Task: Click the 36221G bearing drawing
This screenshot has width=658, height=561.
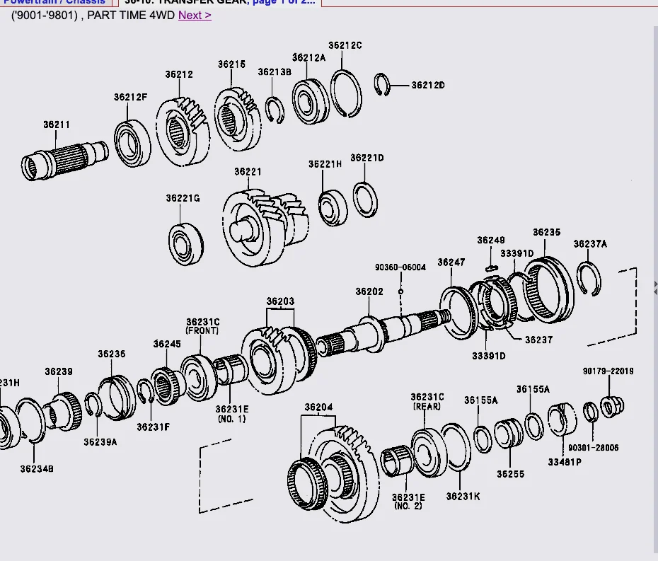Action: point(186,244)
